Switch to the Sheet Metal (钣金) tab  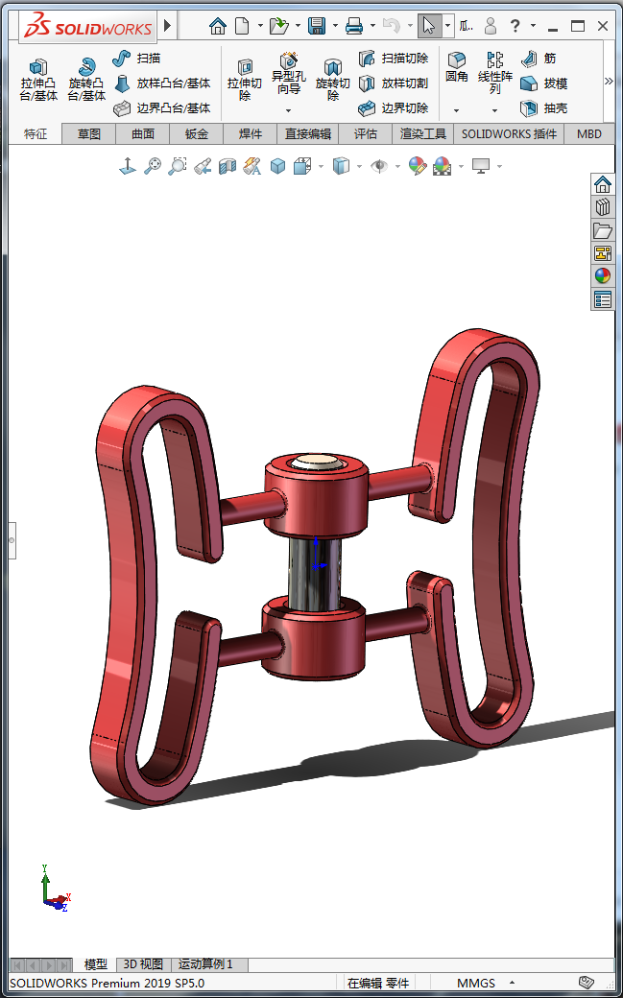click(197, 134)
